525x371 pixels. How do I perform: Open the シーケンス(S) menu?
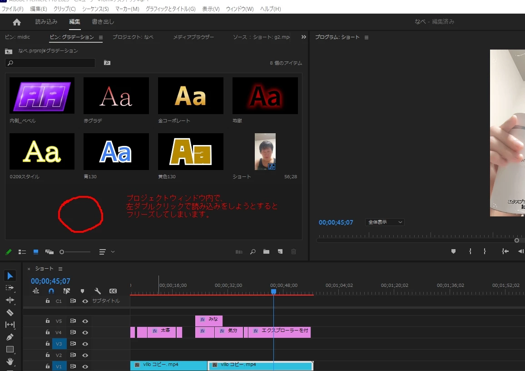click(x=95, y=9)
